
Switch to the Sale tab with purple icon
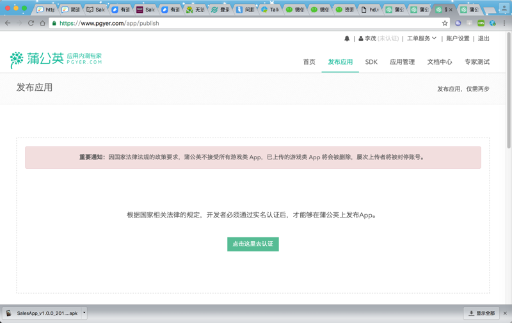[x=146, y=10]
